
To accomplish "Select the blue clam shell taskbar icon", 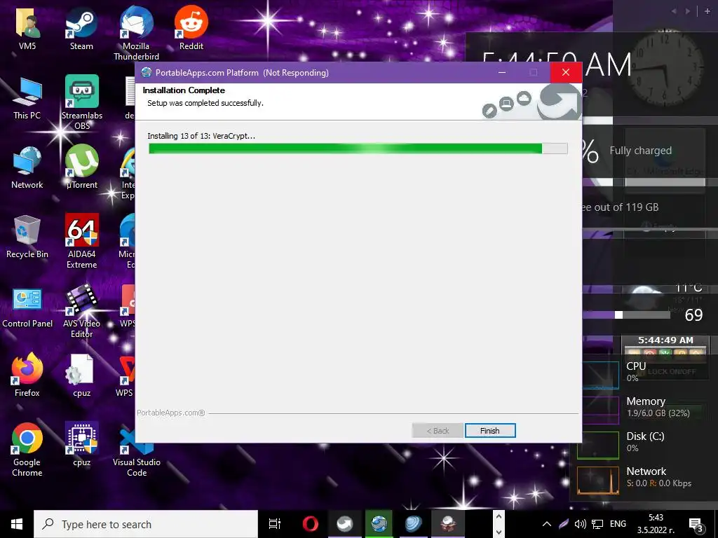I will [x=414, y=524].
